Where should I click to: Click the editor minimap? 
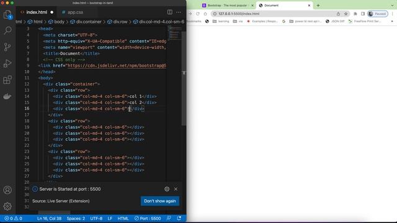pyautogui.click(x=174, y=33)
